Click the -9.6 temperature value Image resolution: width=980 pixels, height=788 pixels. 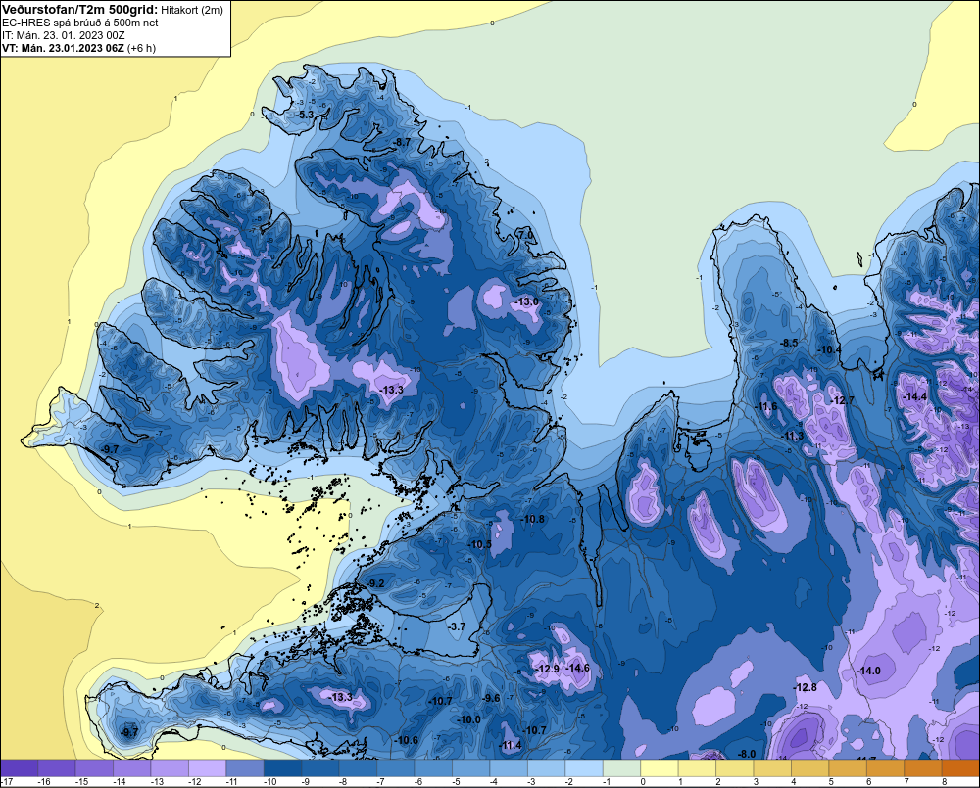[x=491, y=698]
